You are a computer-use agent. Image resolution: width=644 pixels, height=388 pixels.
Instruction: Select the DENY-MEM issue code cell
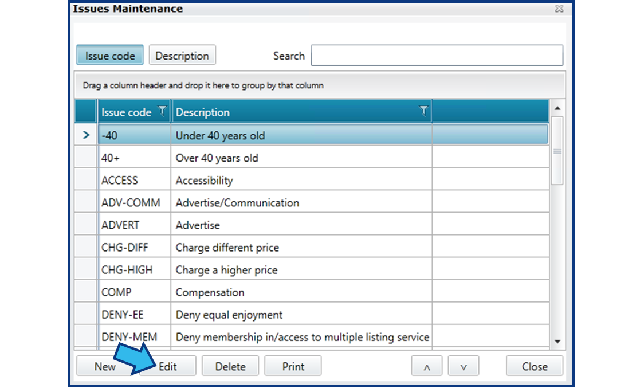pyautogui.click(x=134, y=337)
